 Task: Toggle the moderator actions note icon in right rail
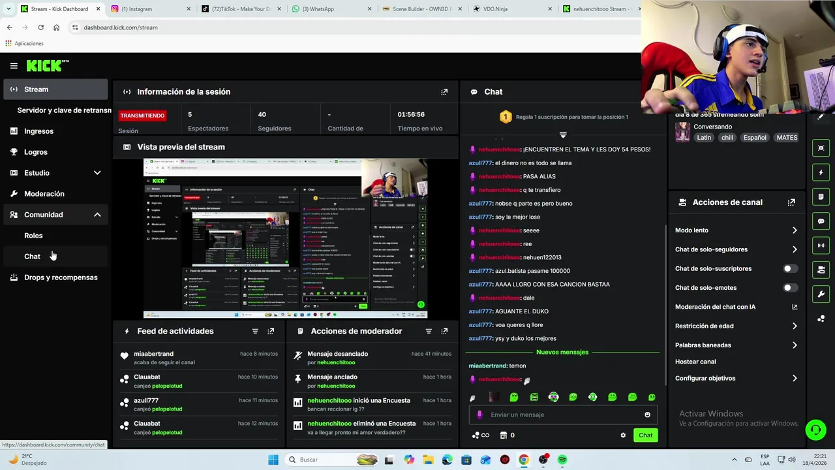(821, 196)
